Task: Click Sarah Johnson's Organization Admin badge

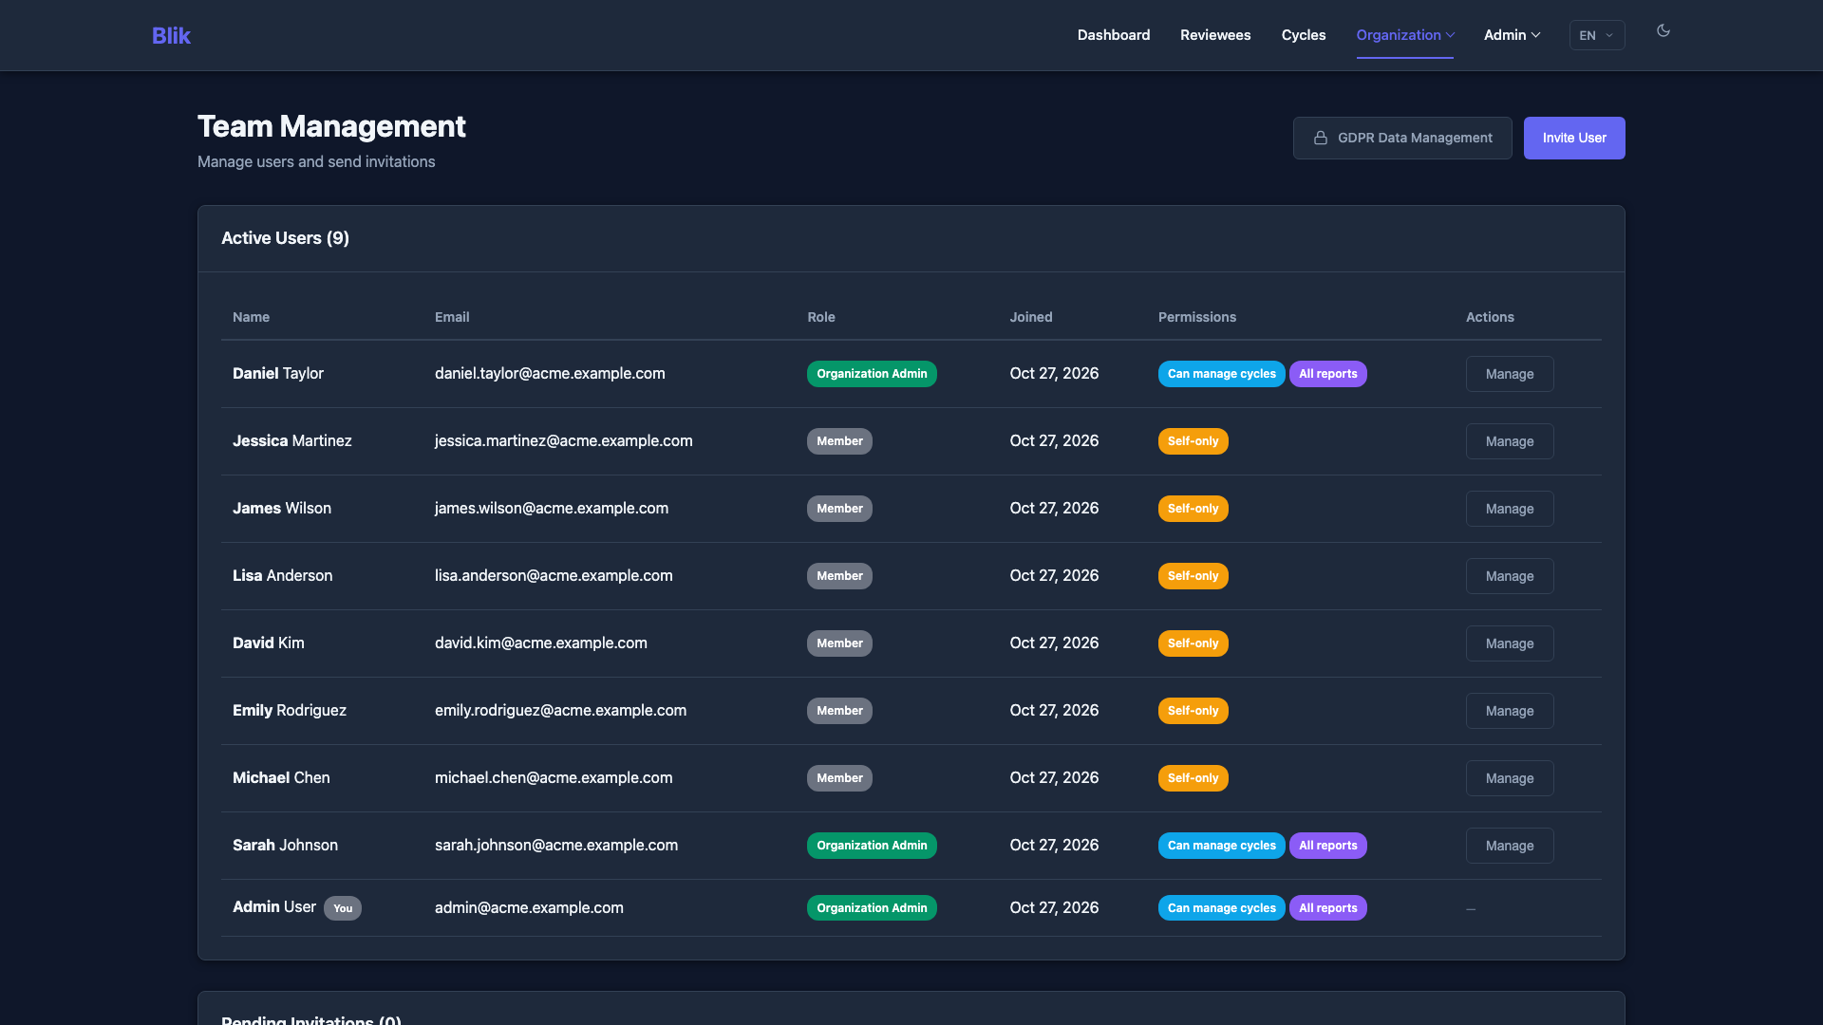Action: pyautogui.click(x=872, y=846)
